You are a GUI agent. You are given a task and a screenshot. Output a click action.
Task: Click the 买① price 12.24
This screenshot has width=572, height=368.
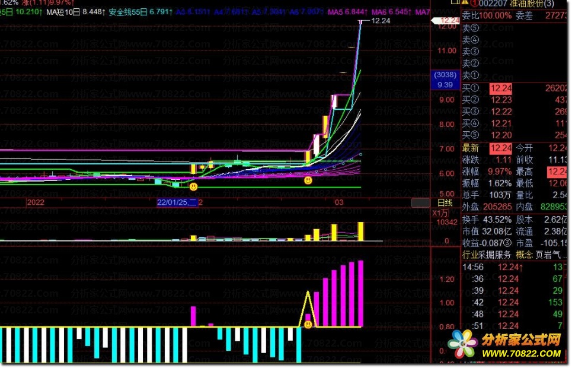[x=501, y=88]
